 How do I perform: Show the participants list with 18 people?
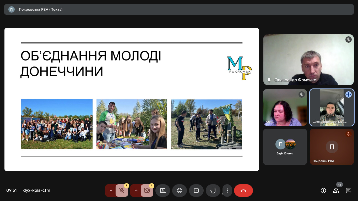(336, 191)
